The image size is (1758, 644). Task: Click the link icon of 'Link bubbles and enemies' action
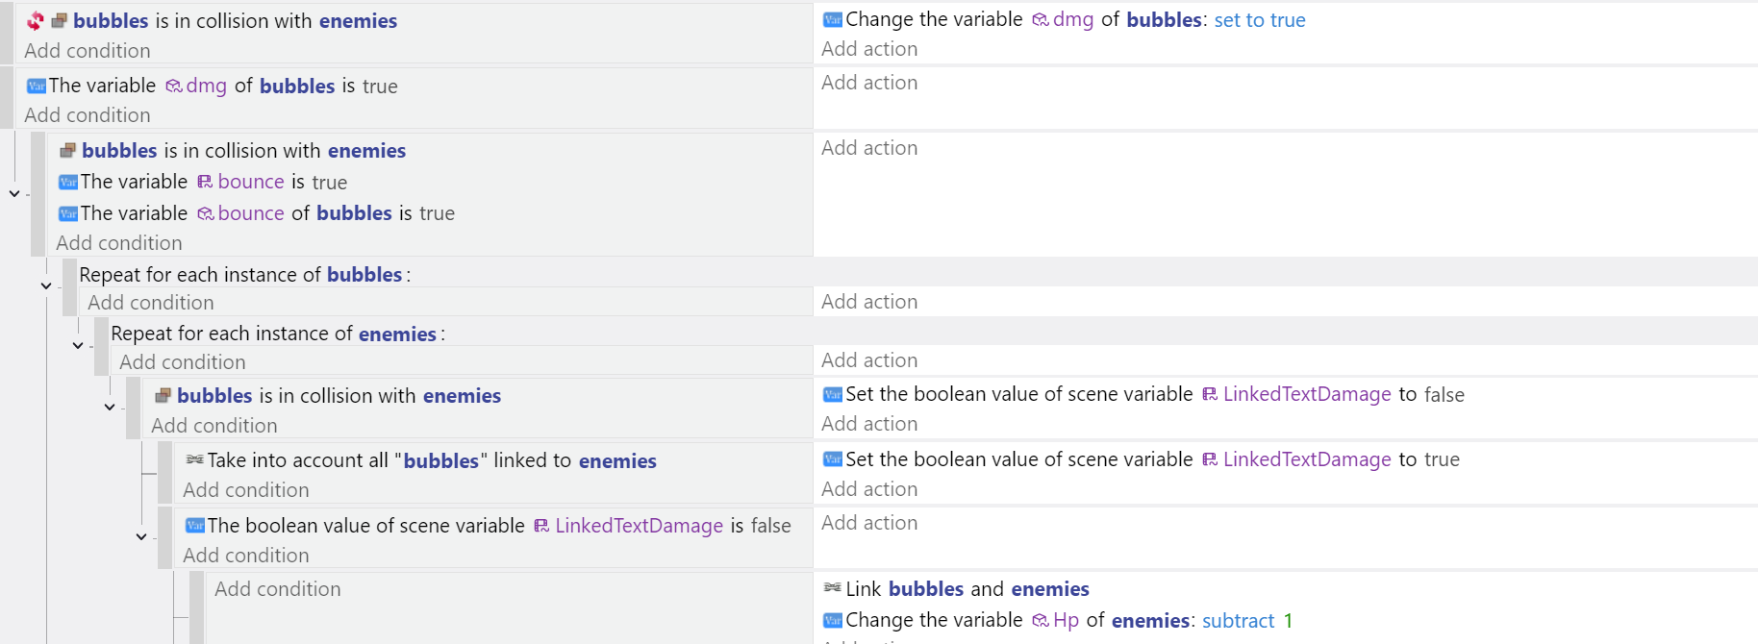click(833, 587)
